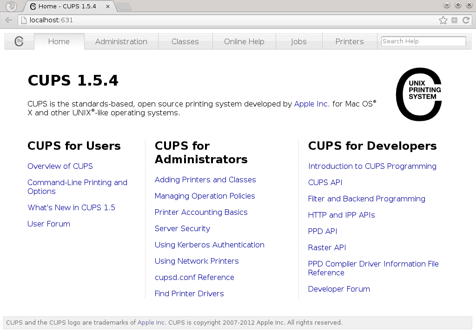The image size is (476, 333).
Task: Open the PPD API link
Action: (323, 231)
